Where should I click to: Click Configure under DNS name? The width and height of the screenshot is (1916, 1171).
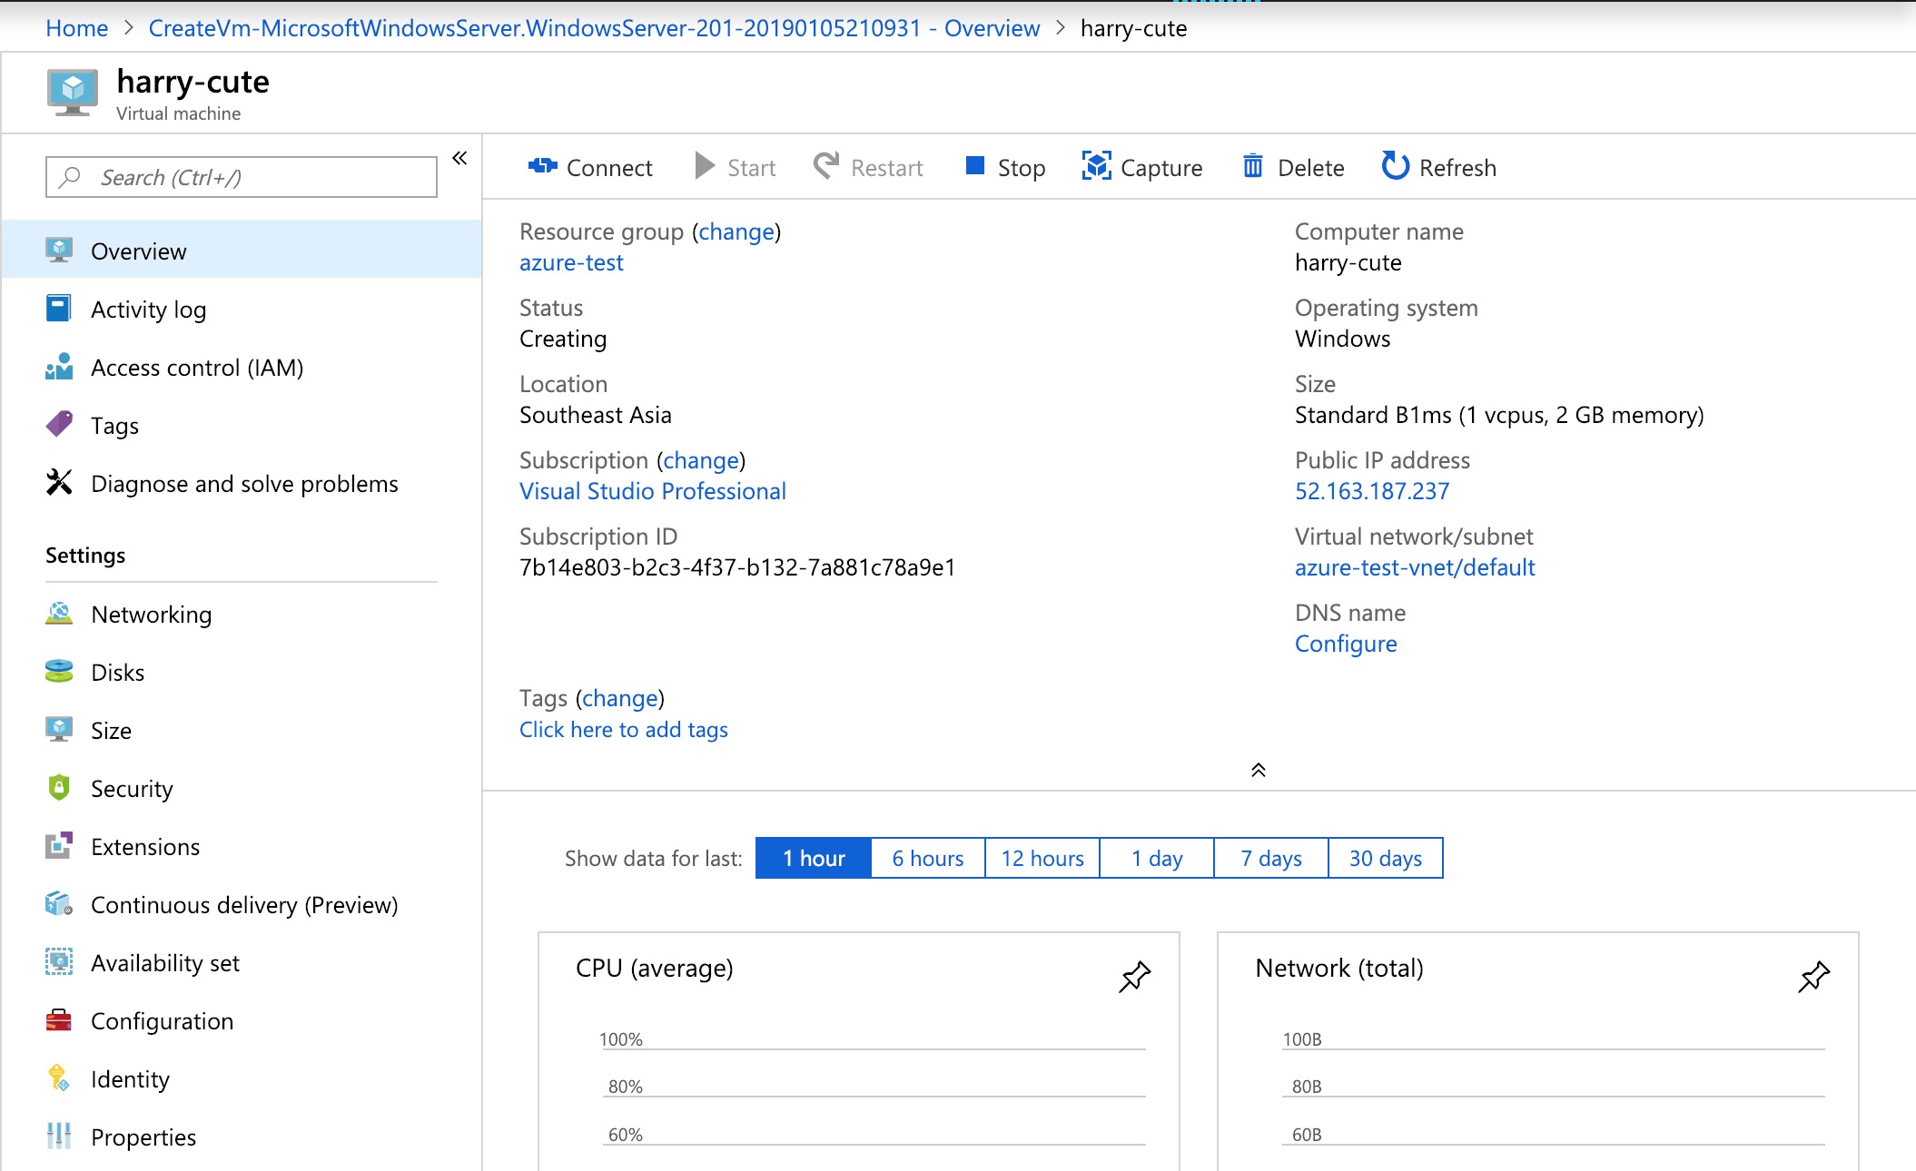(1345, 644)
